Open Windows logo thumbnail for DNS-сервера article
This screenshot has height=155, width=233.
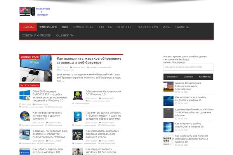click(25, 95)
